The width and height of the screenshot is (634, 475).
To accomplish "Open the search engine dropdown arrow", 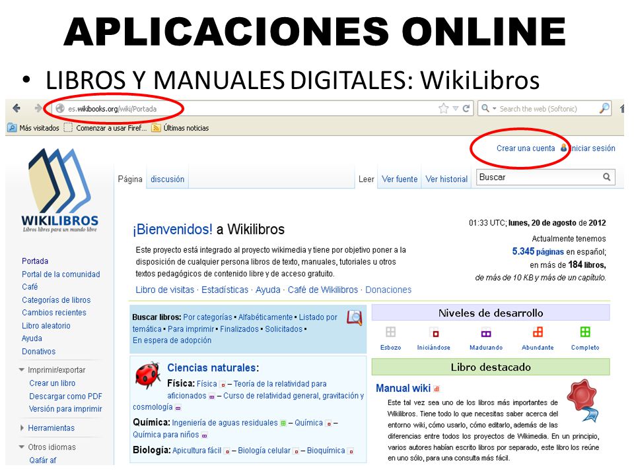I will (494, 109).
